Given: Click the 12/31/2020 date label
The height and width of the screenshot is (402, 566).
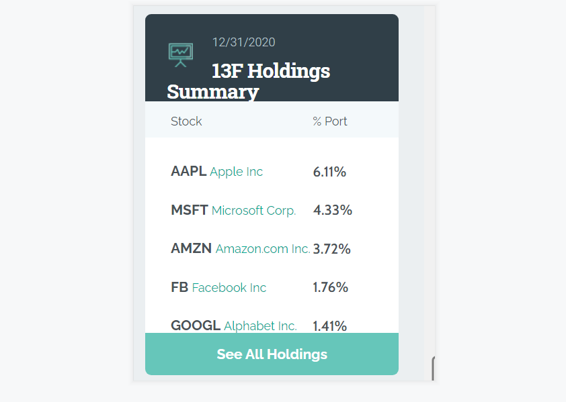Looking at the screenshot, I should pos(243,42).
